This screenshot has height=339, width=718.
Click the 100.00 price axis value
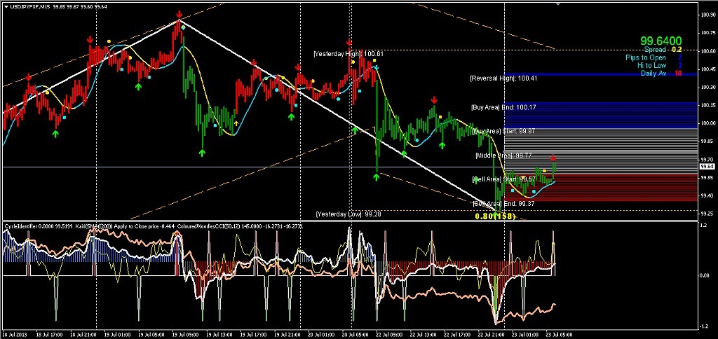pyautogui.click(x=708, y=123)
